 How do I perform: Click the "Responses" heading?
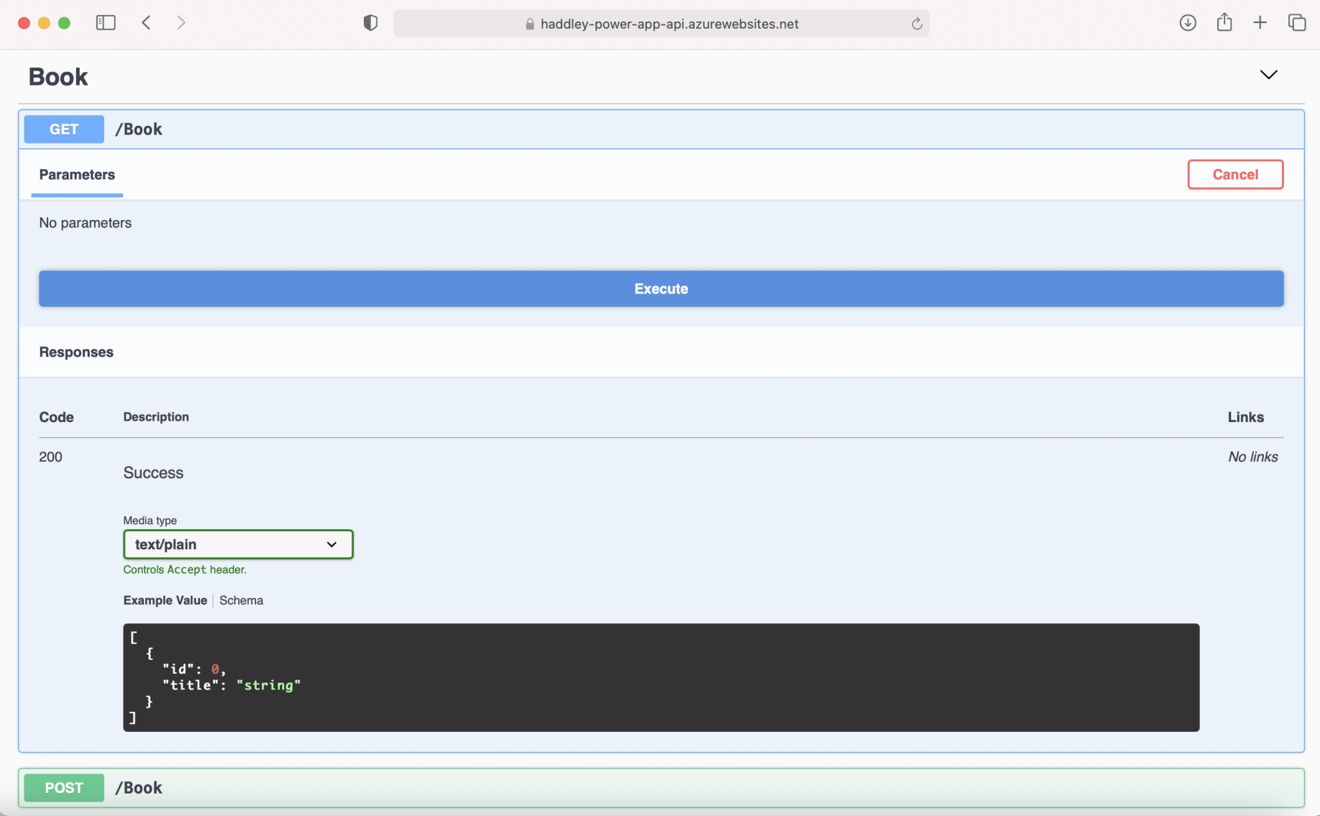point(76,352)
